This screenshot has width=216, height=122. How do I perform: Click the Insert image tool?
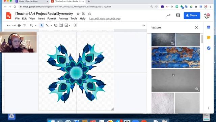click(66, 25)
